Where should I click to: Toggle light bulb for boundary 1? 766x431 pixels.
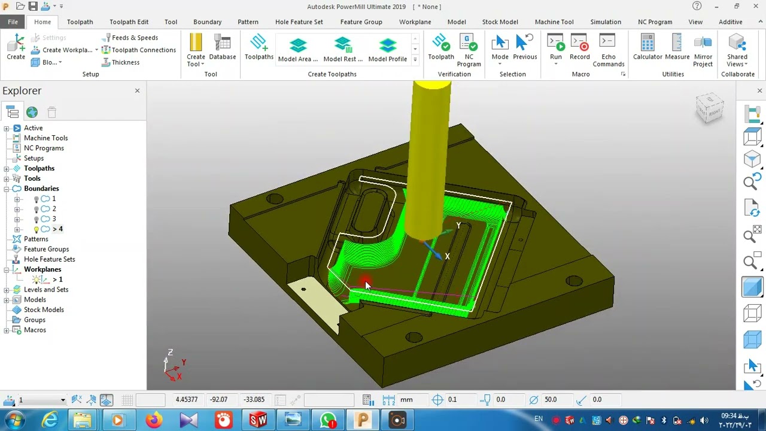pos(37,199)
